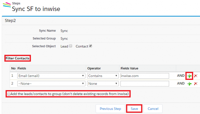Uncheck the Contact object checkbox
Screen dimensions: 200x114
coord(90,46)
